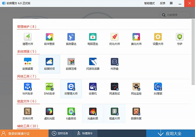Open 文件大师 file tool
Viewport: 195px width, 137px height.
pyautogui.click(x=27, y=114)
